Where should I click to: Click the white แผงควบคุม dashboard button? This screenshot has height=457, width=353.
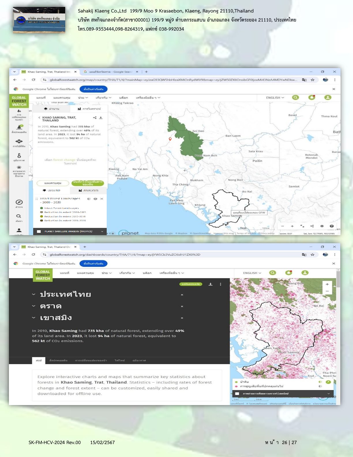point(53,183)
